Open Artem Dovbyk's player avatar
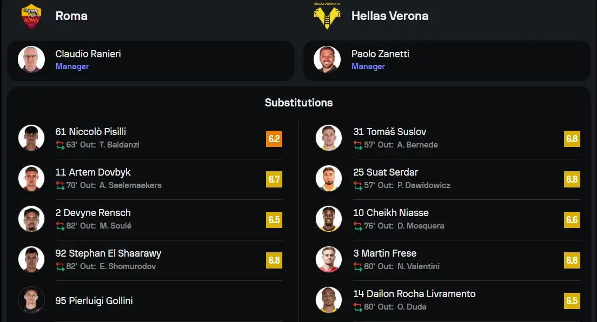597x322 pixels. 31,178
